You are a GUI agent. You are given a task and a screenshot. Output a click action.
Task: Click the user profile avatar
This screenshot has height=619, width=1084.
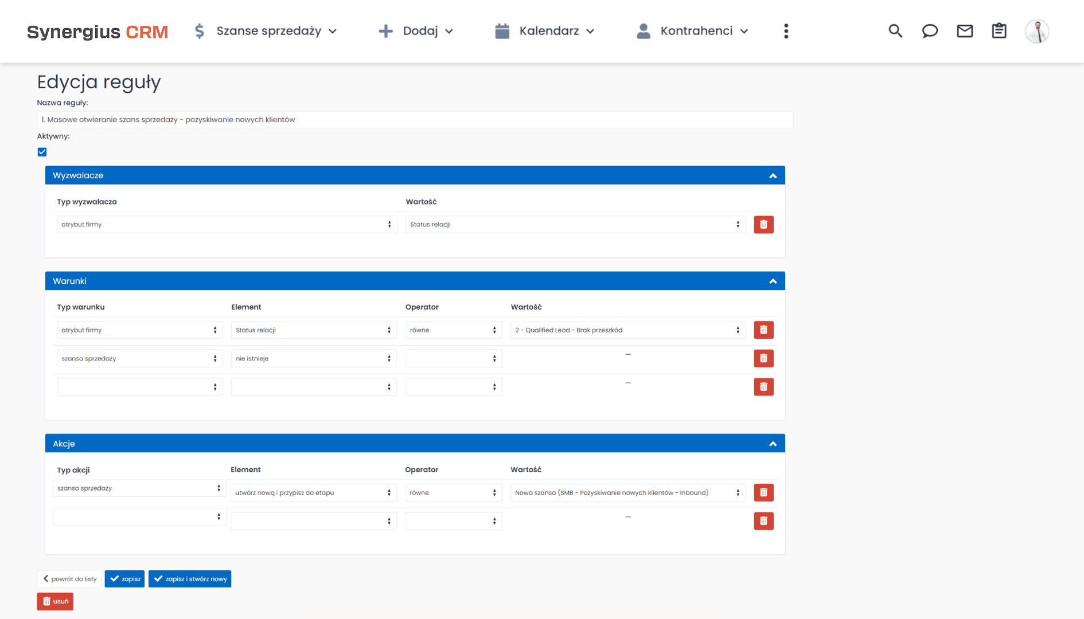tap(1037, 31)
